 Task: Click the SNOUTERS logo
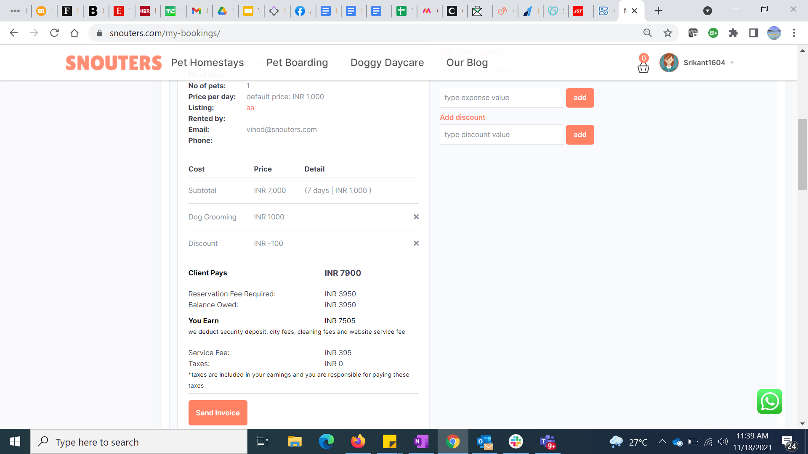pos(114,63)
